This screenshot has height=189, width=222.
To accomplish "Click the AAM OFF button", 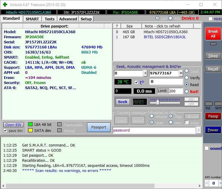I will pyautogui.click(x=192, y=104).
